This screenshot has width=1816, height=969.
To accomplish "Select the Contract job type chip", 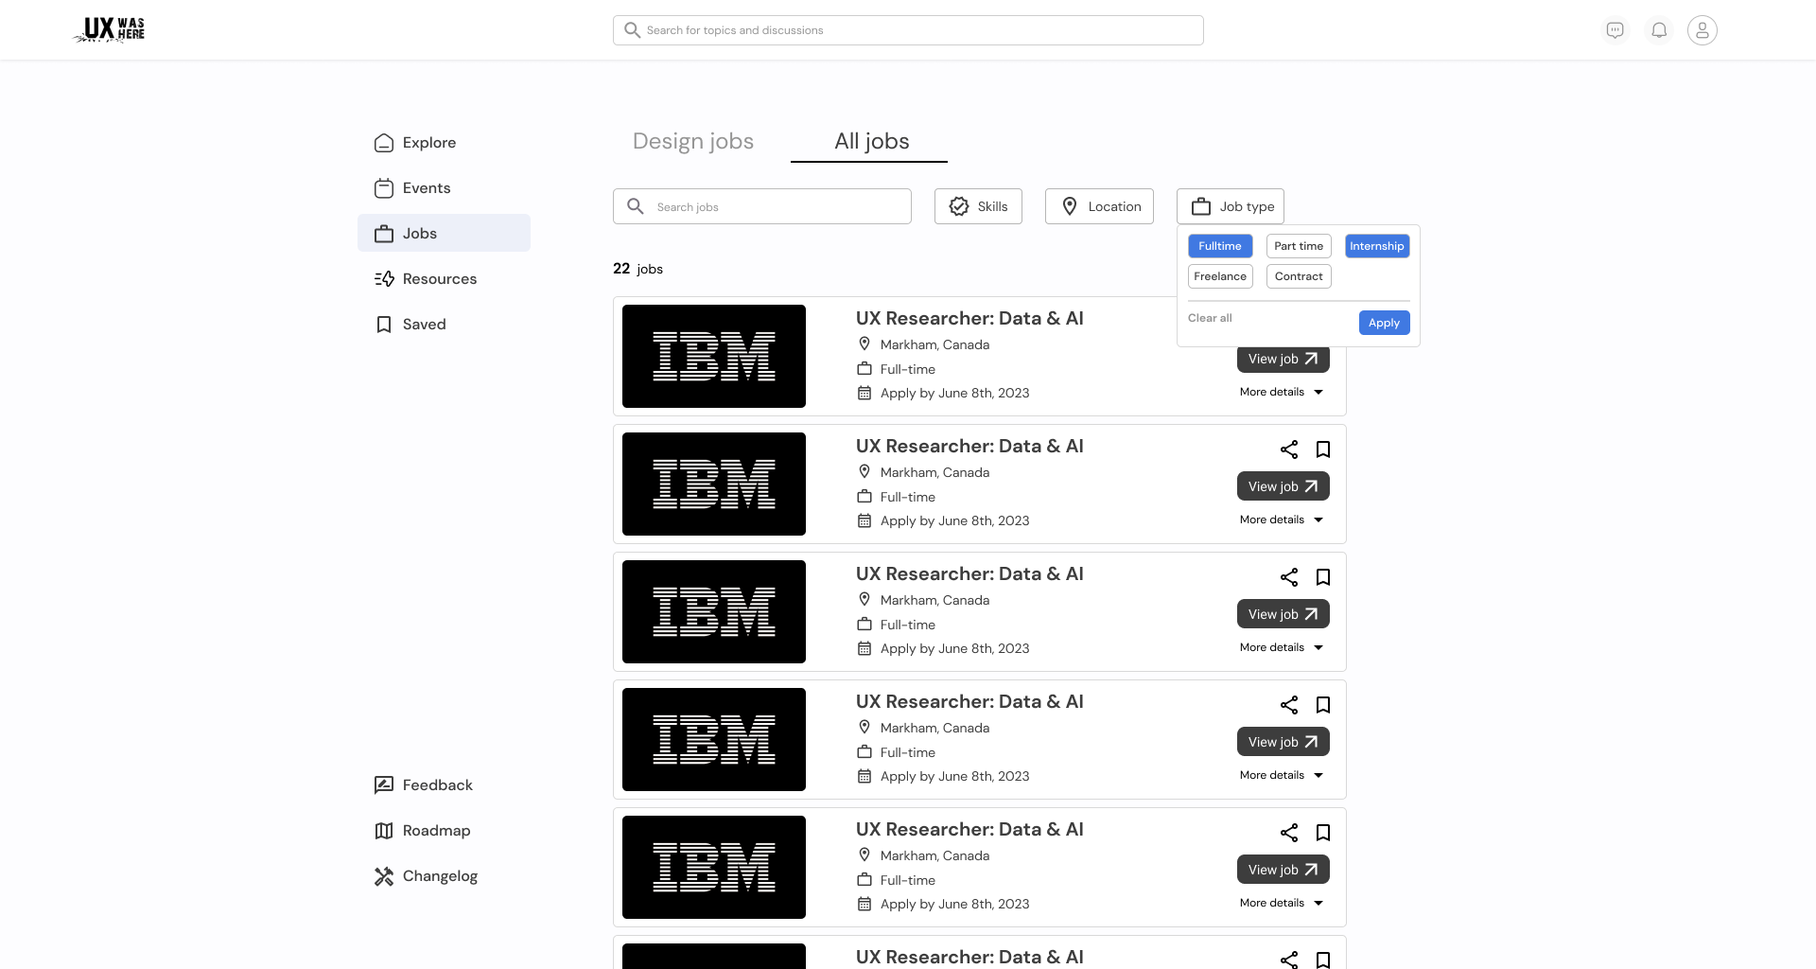I will (1299, 276).
